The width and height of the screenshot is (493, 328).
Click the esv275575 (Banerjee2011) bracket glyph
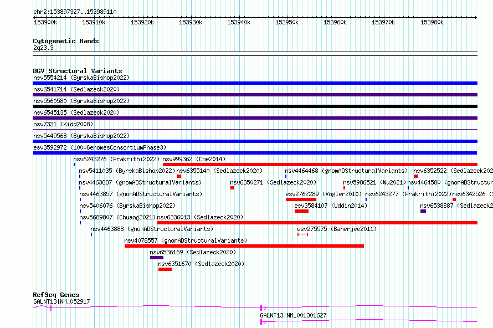pyautogui.click(x=302, y=234)
